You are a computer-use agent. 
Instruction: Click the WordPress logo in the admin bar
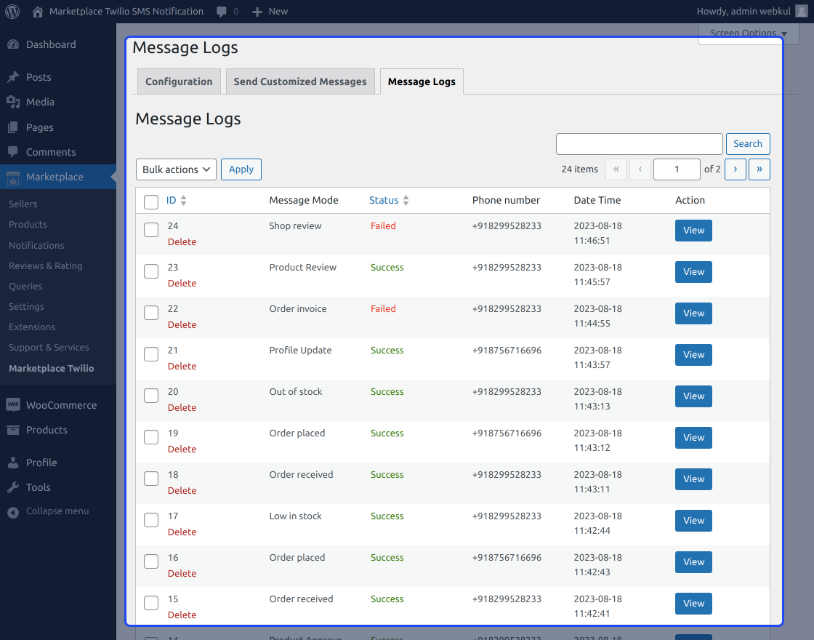click(x=12, y=11)
